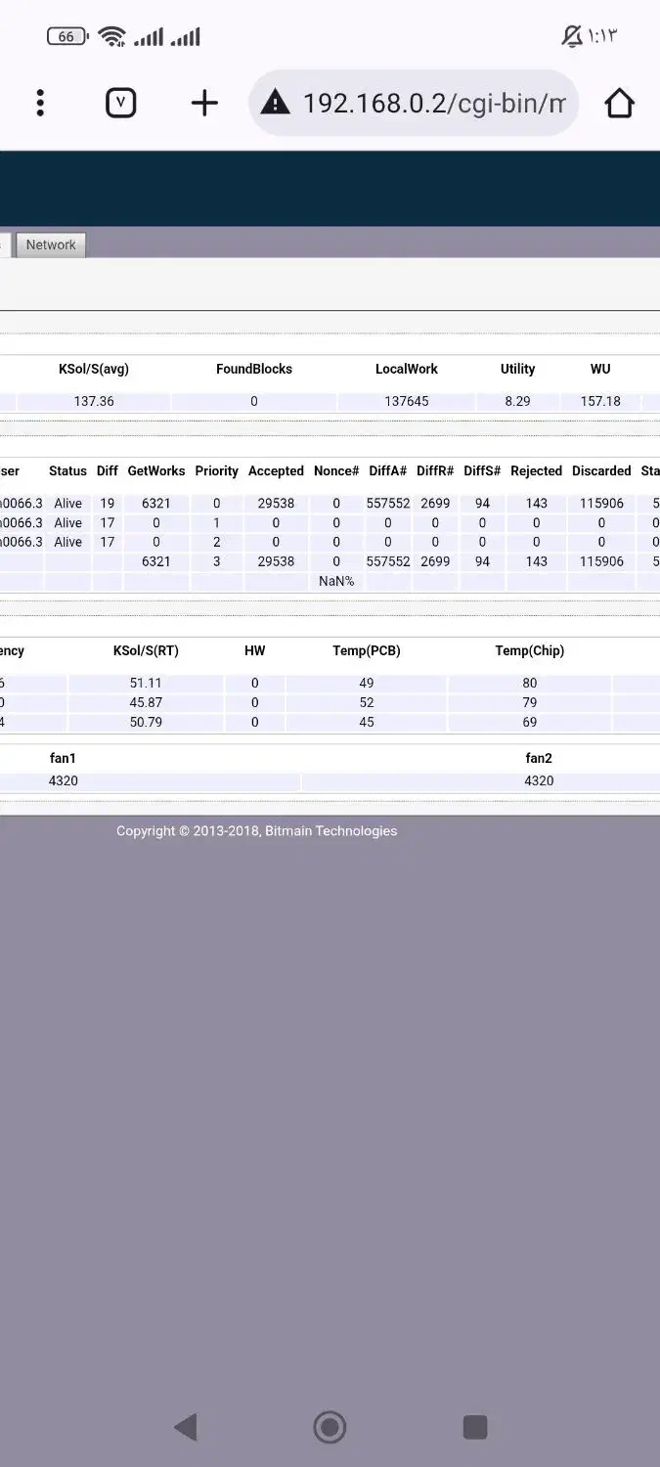
Task: Click the Accepted column header
Action: click(x=276, y=471)
